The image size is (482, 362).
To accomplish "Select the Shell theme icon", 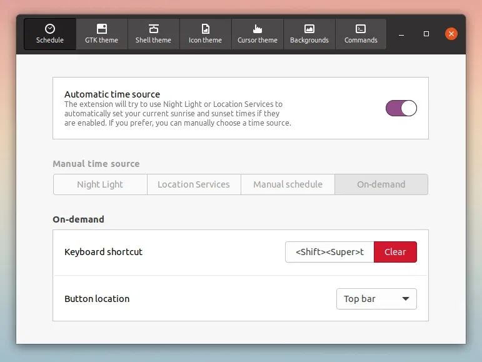I will point(153,29).
